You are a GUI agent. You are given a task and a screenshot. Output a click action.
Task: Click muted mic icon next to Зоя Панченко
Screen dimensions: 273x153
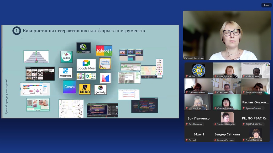(187, 124)
